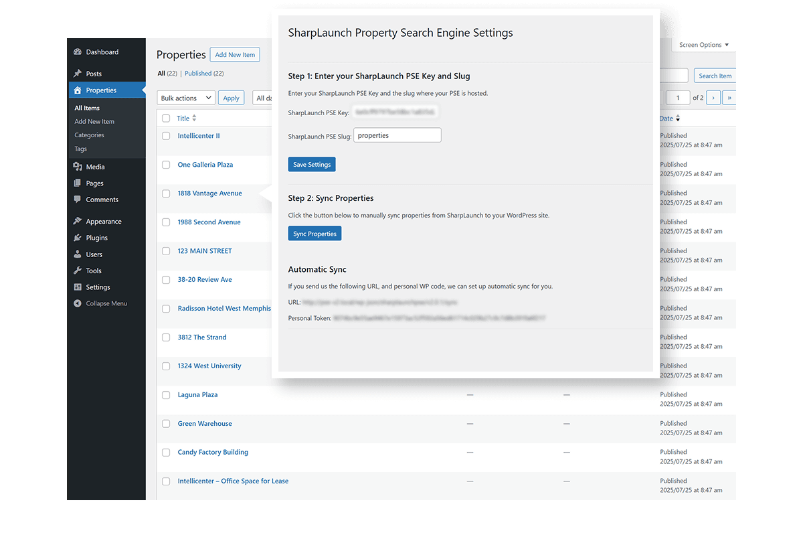Click the Appearance brush icon

click(78, 222)
